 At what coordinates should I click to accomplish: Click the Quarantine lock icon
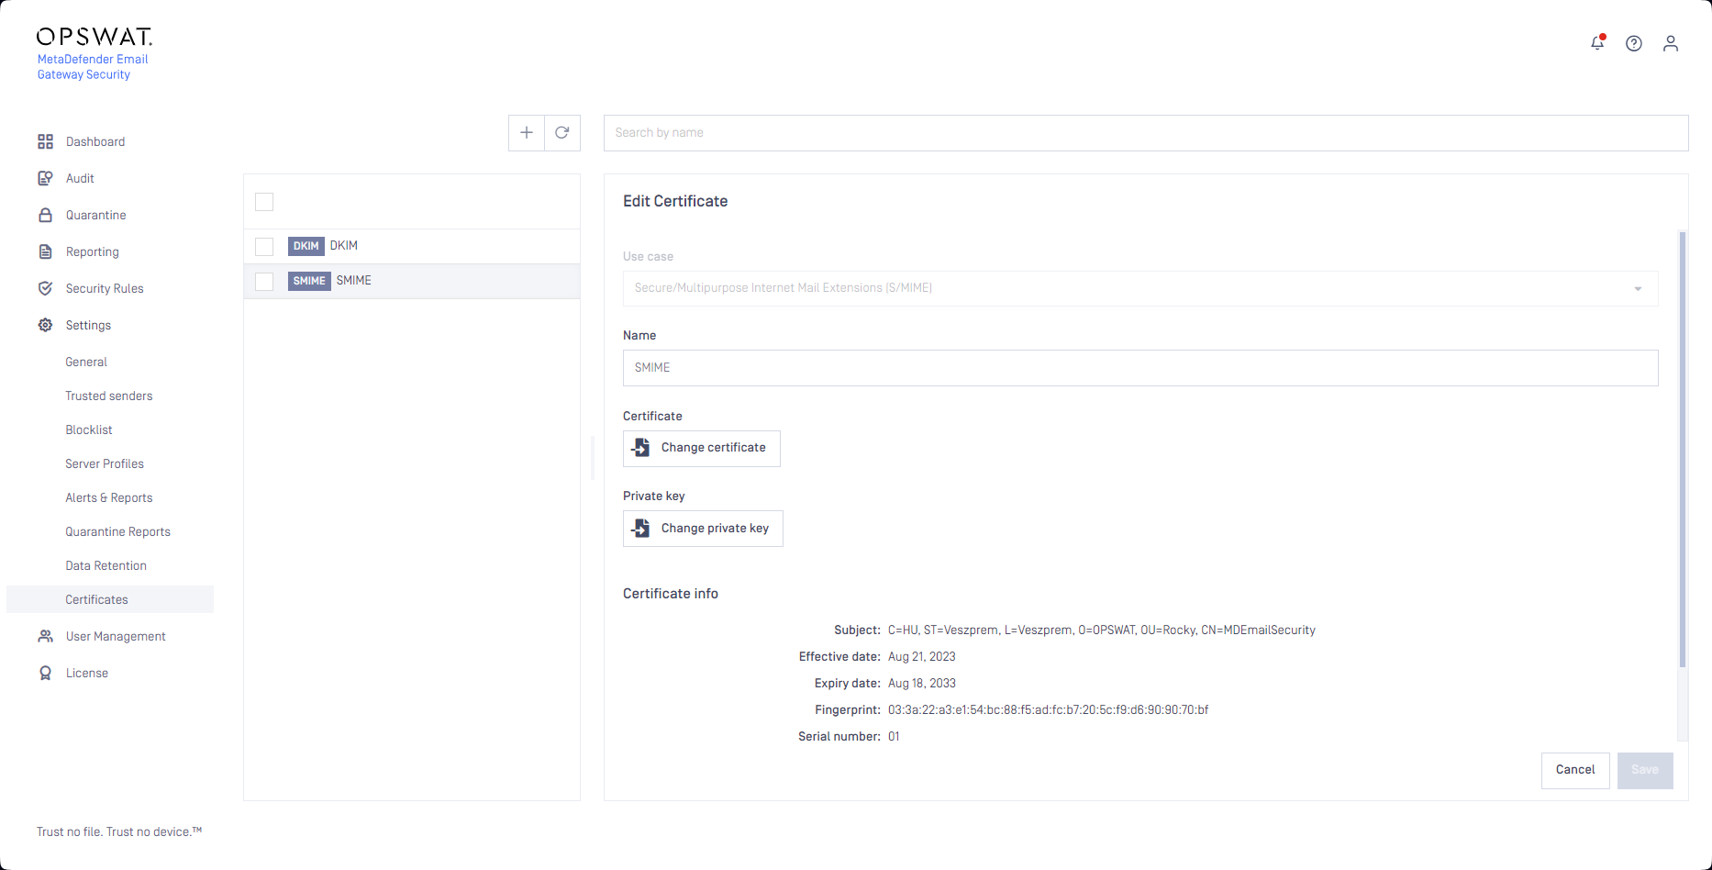(45, 215)
